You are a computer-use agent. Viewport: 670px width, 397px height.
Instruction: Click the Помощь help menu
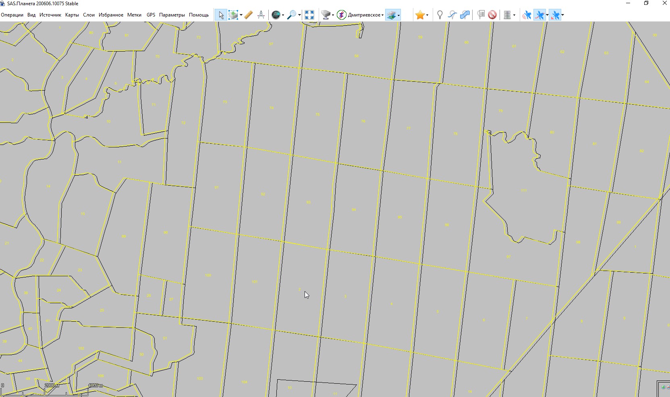click(199, 15)
